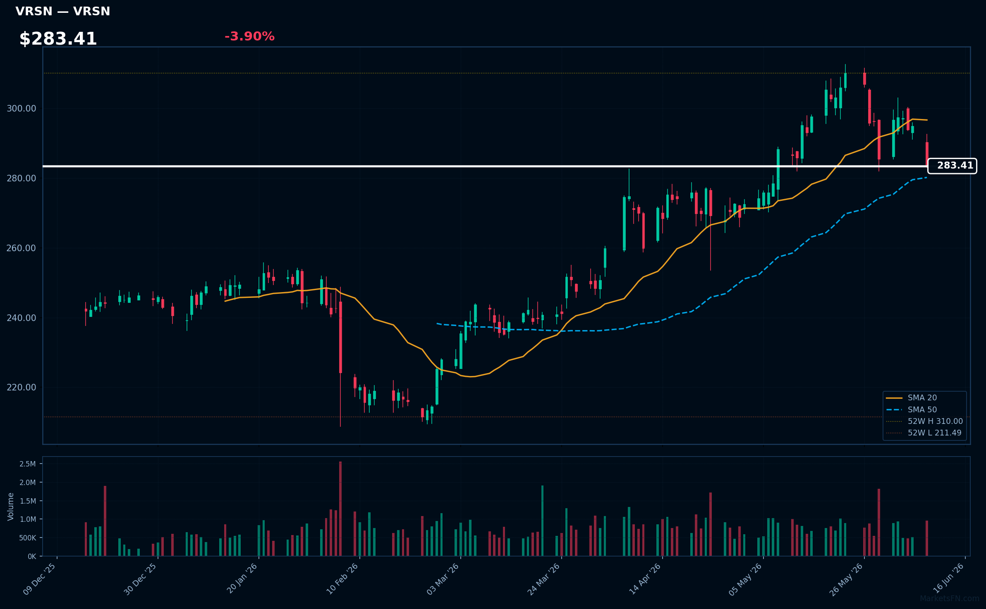Viewport: 986px width, 609px height.
Task: Click the 20 Jan '26 date label
Action: click(x=242, y=579)
